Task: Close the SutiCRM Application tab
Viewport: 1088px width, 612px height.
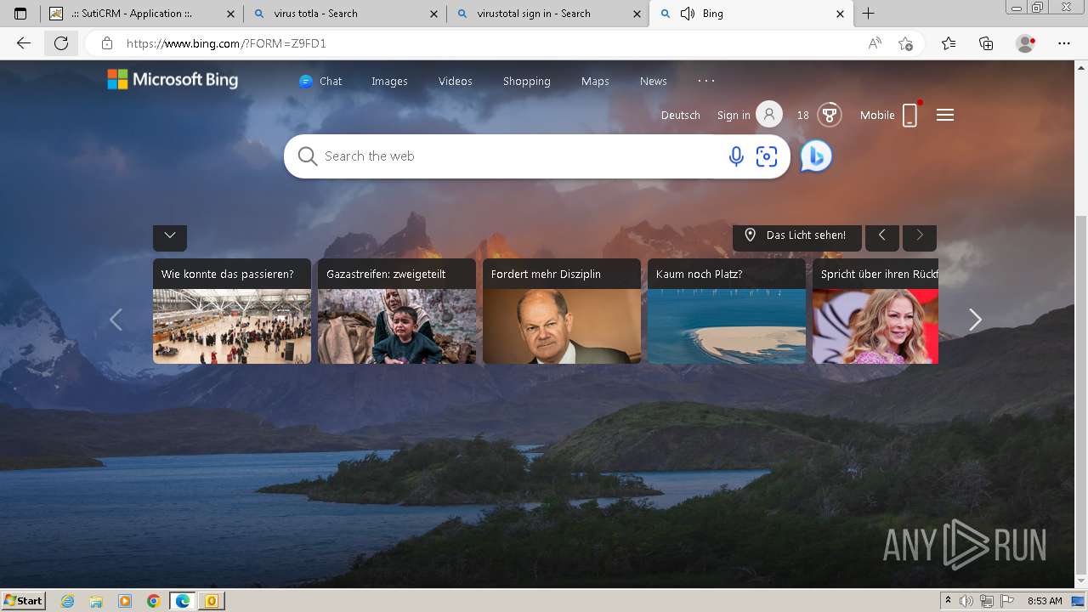Action: click(230, 14)
